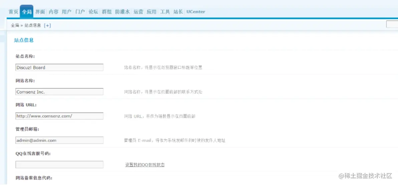Click the 网站 URL input field
This screenshot has width=398, height=185.
tap(59, 116)
